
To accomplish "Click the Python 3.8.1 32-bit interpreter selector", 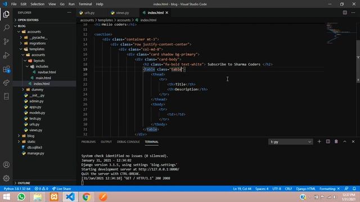I will [17, 189].
